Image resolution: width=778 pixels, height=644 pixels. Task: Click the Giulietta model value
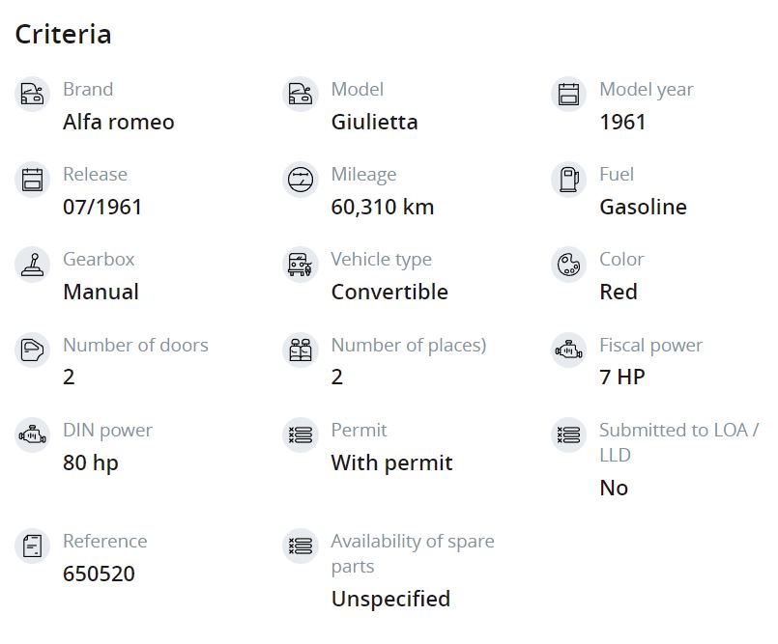pos(375,122)
